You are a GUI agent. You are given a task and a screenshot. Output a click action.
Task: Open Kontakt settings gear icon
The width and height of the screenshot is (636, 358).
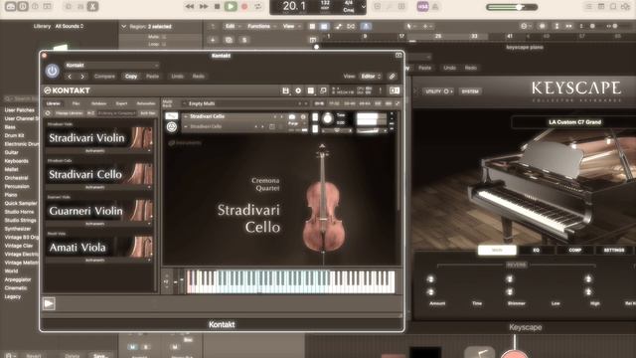(x=298, y=90)
